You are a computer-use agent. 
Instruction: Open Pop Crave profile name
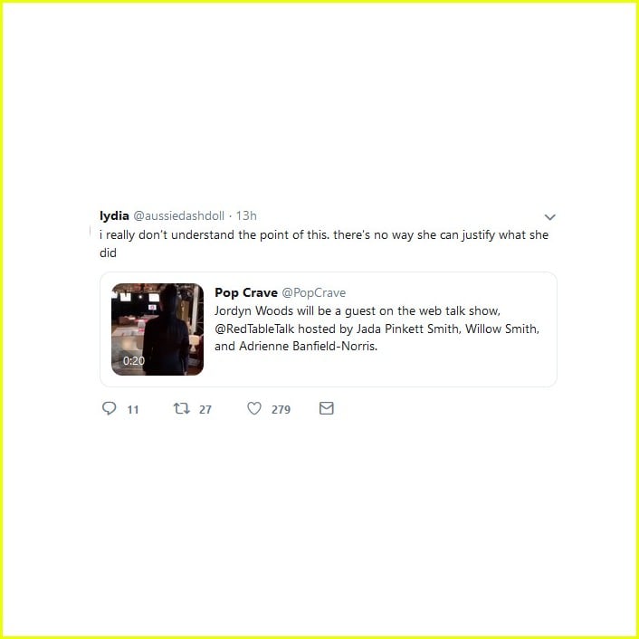(x=246, y=292)
